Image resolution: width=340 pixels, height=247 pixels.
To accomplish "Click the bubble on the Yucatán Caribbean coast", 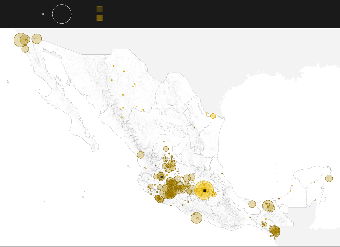I will point(329,178).
